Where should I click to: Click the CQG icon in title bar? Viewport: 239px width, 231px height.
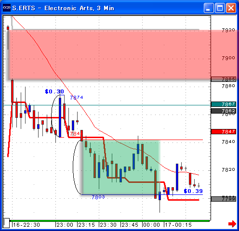(7, 8)
